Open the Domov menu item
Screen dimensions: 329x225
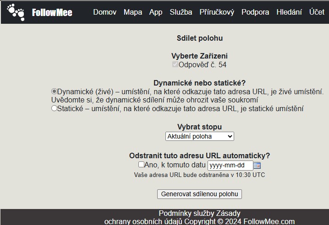pos(104,12)
